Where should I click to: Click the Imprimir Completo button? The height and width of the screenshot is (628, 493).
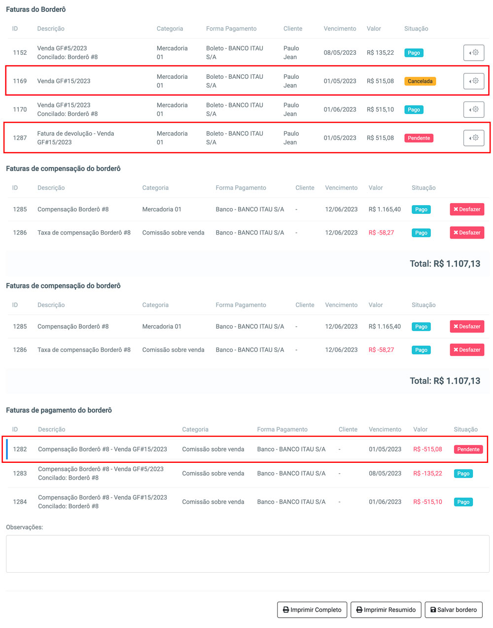pos(312,610)
